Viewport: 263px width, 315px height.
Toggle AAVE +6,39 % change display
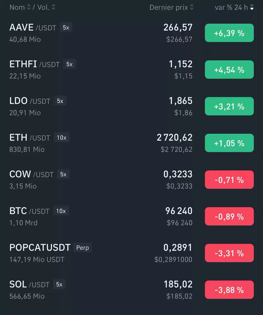(229, 33)
